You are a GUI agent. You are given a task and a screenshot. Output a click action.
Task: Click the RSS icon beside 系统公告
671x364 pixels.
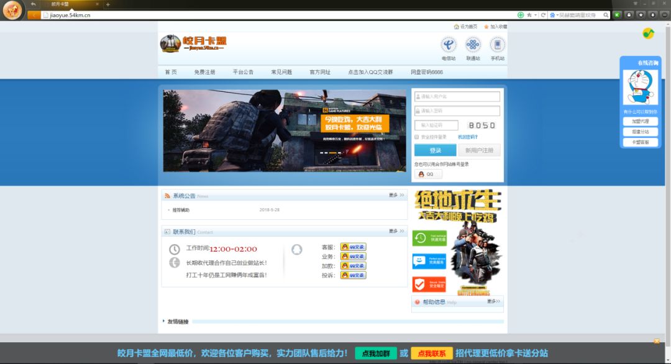click(x=167, y=196)
